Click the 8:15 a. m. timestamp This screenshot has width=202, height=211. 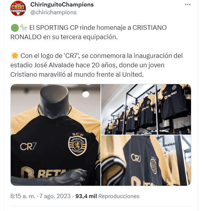pyautogui.click(x=23, y=196)
